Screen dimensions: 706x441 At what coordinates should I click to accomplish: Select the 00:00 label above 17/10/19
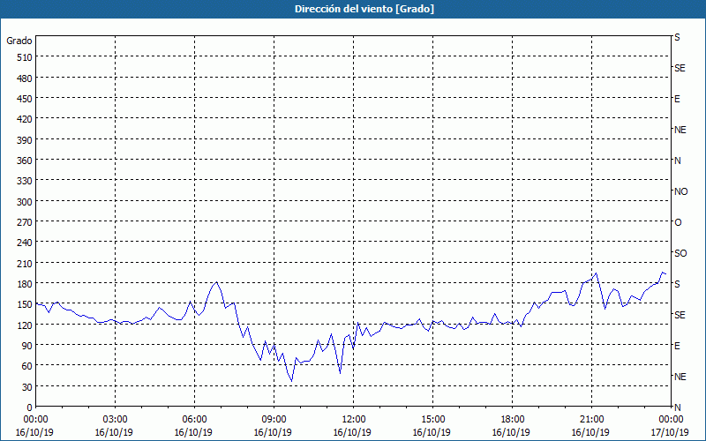coord(671,420)
